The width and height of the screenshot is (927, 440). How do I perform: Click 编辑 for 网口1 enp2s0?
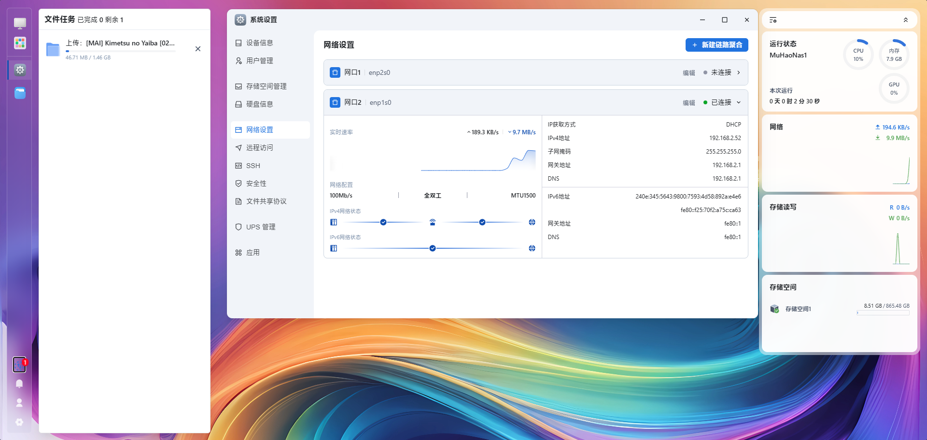coord(689,73)
